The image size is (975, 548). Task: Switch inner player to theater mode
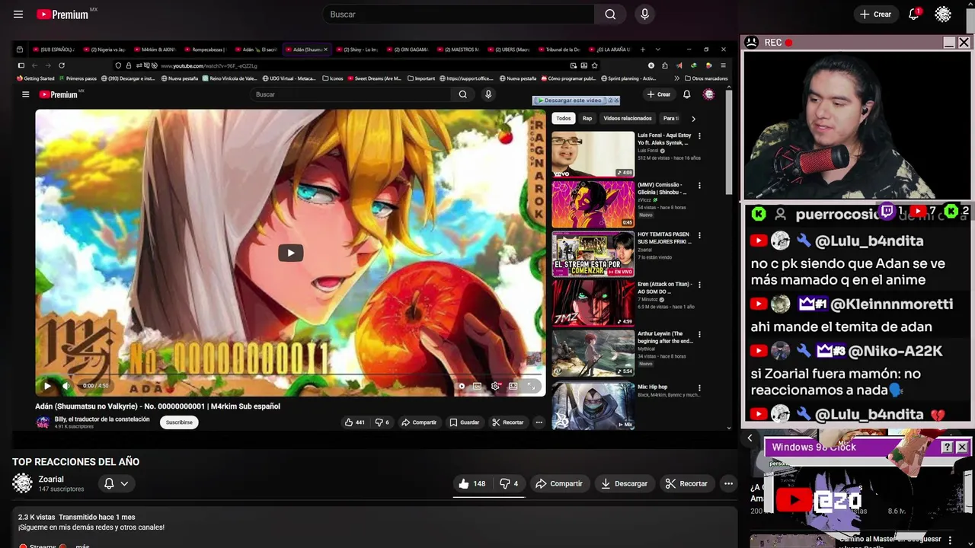click(x=513, y=386)
